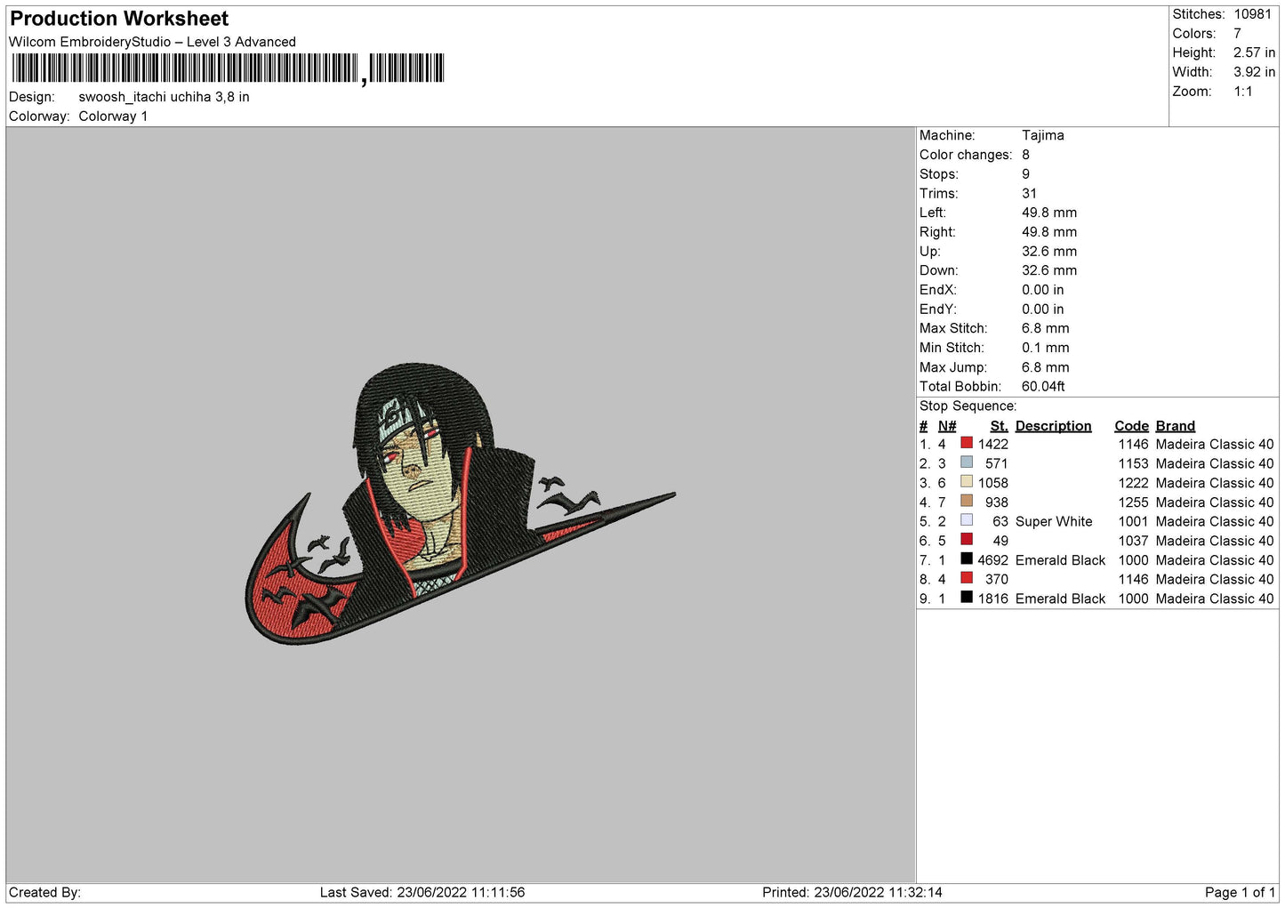
Task: Click the Last Saved timestamp in footer
Action: tap(422, 892)
